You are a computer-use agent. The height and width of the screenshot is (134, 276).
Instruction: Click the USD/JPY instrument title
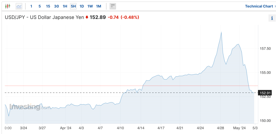point(44,18)
